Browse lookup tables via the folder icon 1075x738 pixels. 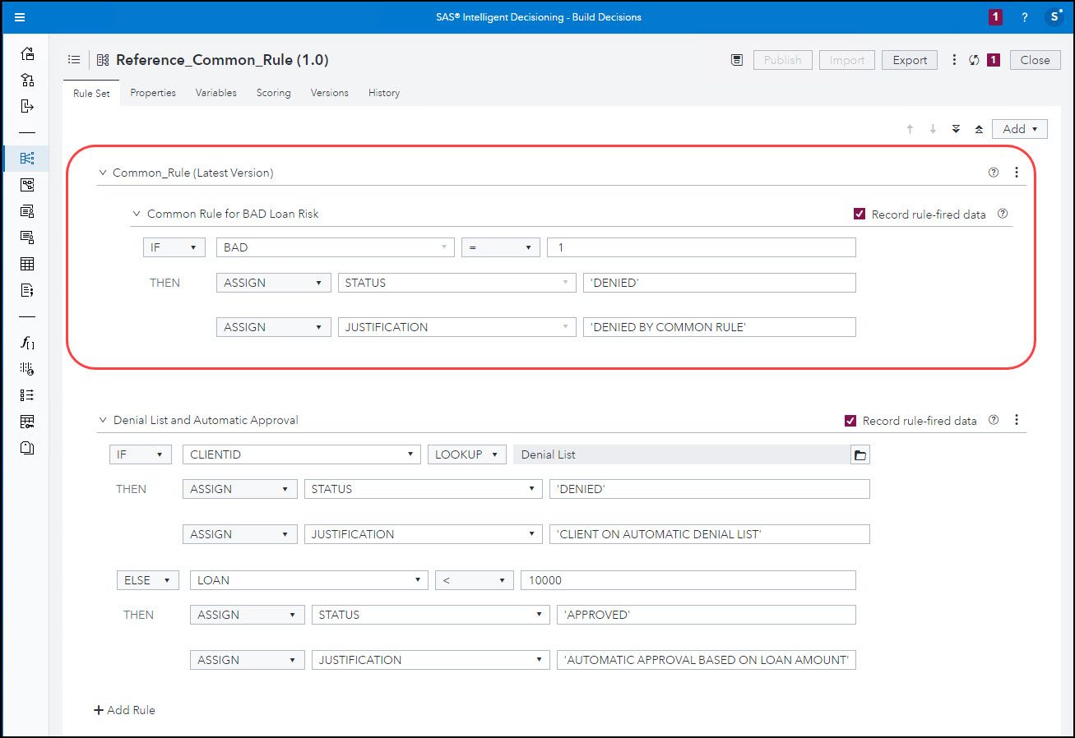tap(860, 454)
